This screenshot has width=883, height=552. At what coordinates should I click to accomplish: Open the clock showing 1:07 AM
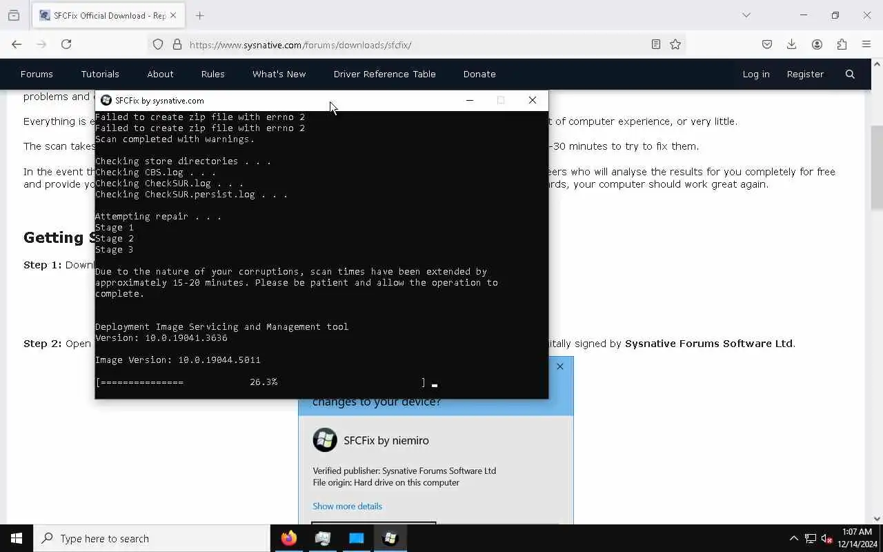point(855,538)
